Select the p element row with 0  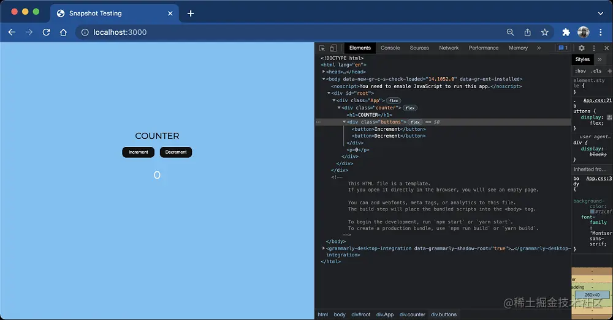pos(358,150)
